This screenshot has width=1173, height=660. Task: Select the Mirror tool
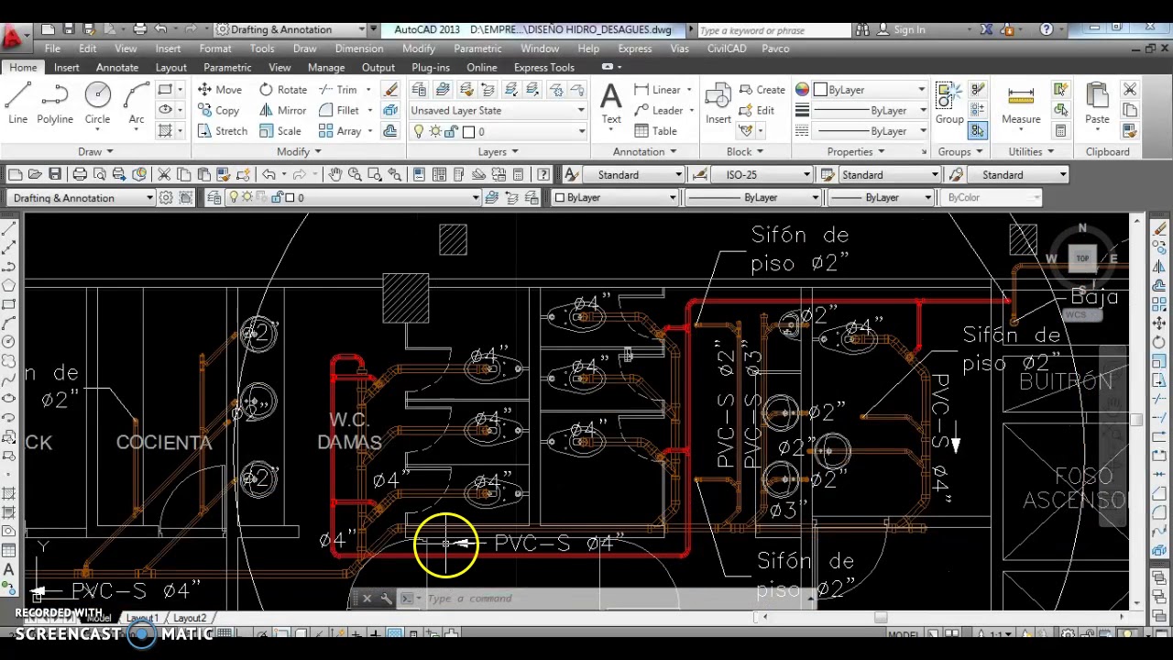[282, 110]
